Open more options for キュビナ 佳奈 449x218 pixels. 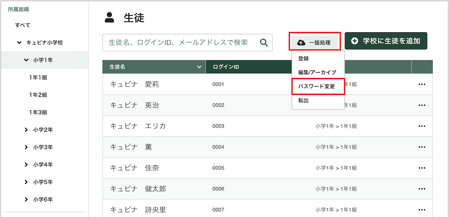point(421,168)
